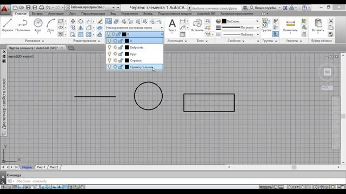This screenshot has height=194, width=346.
Task: Click the Move tool icon
Action: tap(73, 22)
